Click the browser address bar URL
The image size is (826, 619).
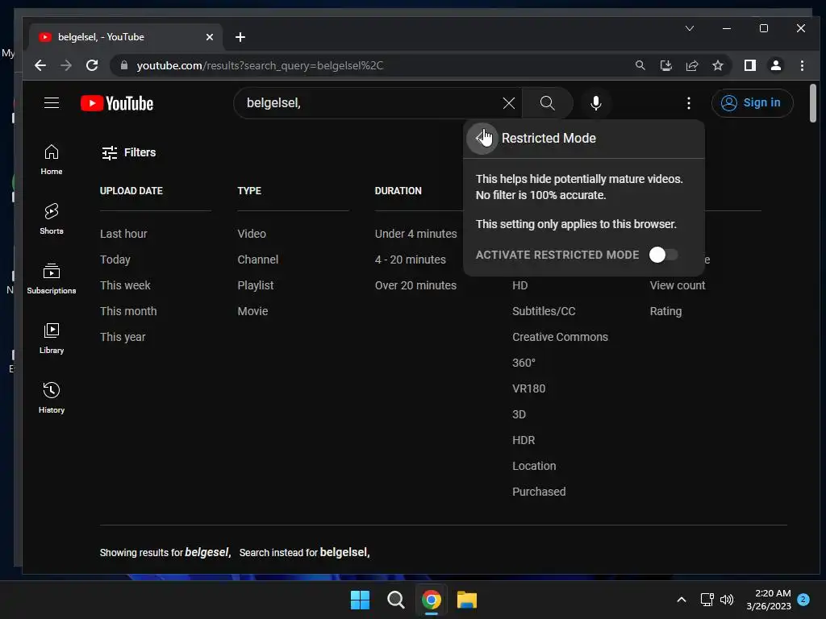[260, 65]
